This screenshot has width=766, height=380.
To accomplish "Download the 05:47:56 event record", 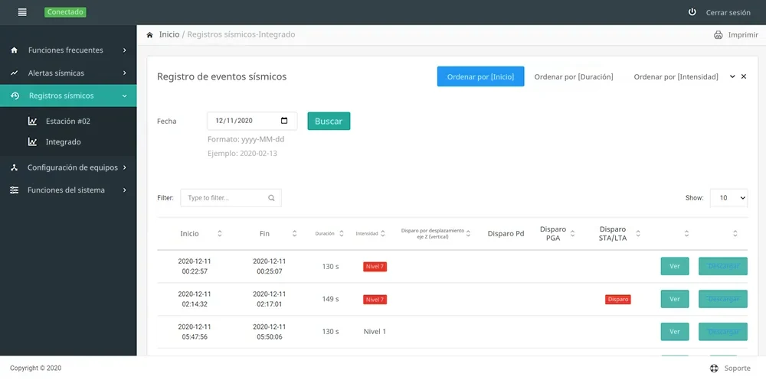I will [x=723, y=332].
